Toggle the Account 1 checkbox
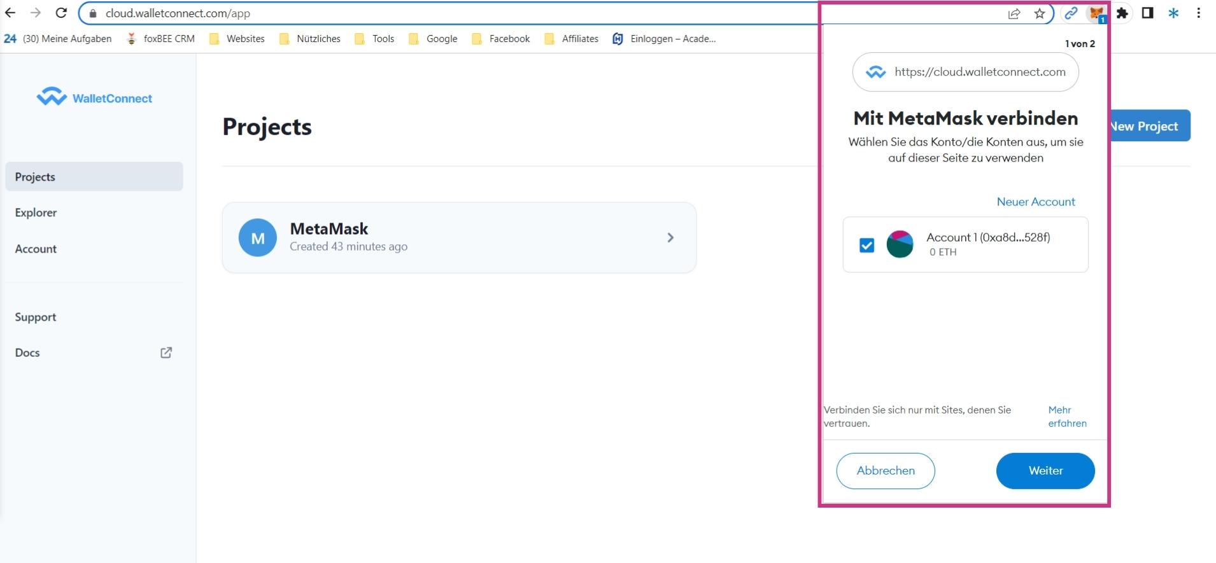This screenshot has height=563, width=1216. [x=866, y=245]
